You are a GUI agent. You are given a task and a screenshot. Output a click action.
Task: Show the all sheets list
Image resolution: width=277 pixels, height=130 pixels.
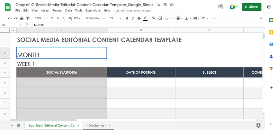(19, 126)
